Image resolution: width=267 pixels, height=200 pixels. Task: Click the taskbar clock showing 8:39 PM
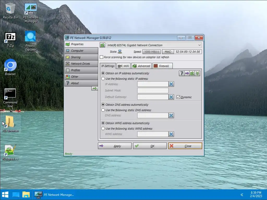[x=256, y=194]
